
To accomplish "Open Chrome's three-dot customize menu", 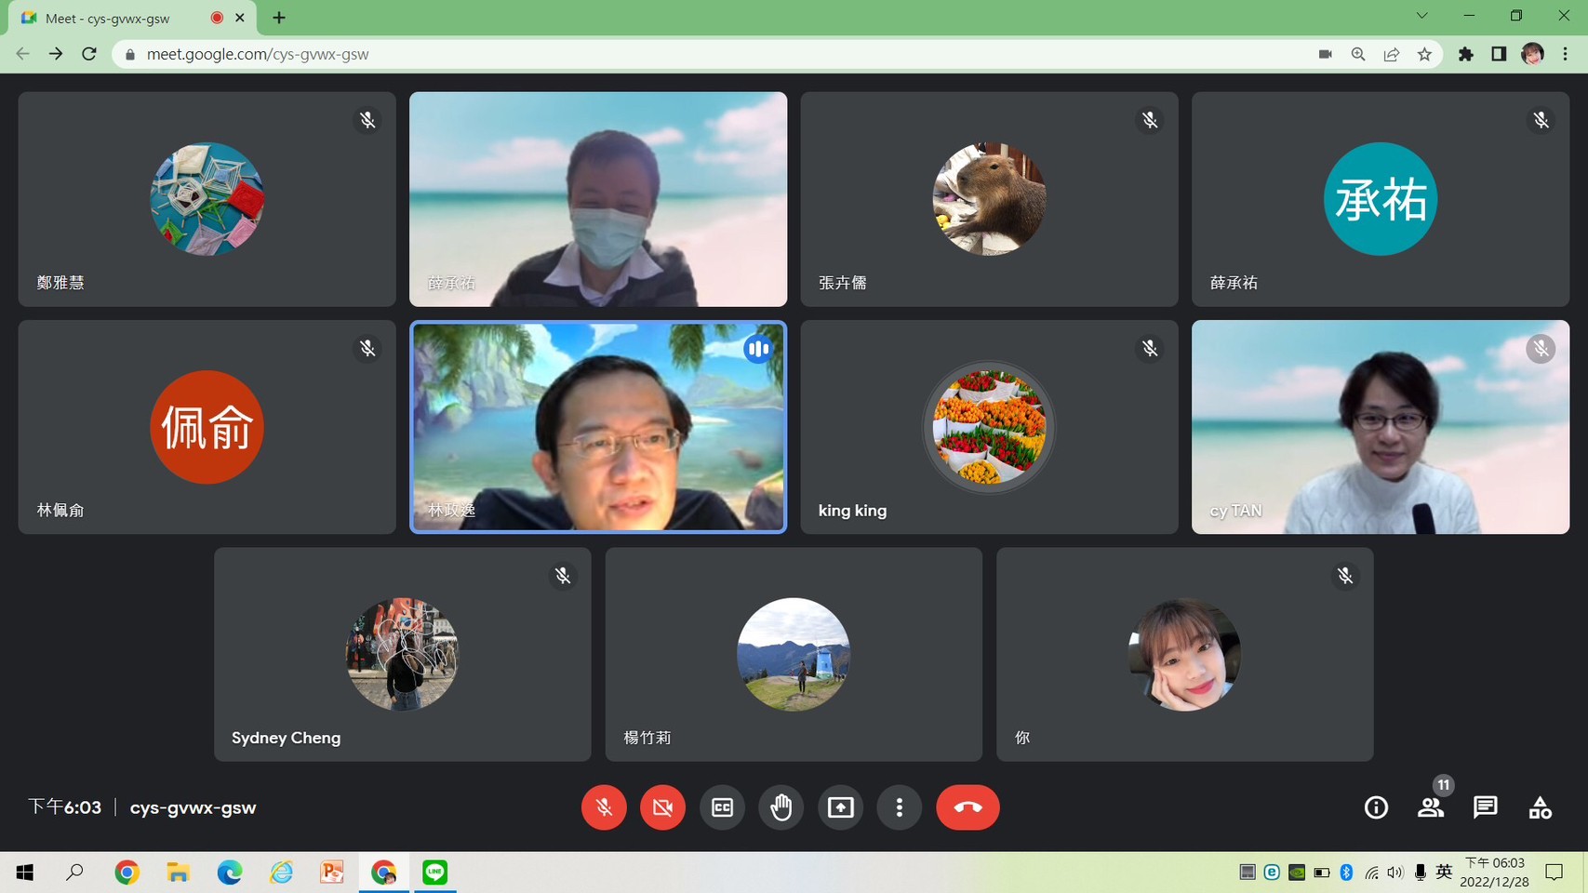I will point(1566,54).
